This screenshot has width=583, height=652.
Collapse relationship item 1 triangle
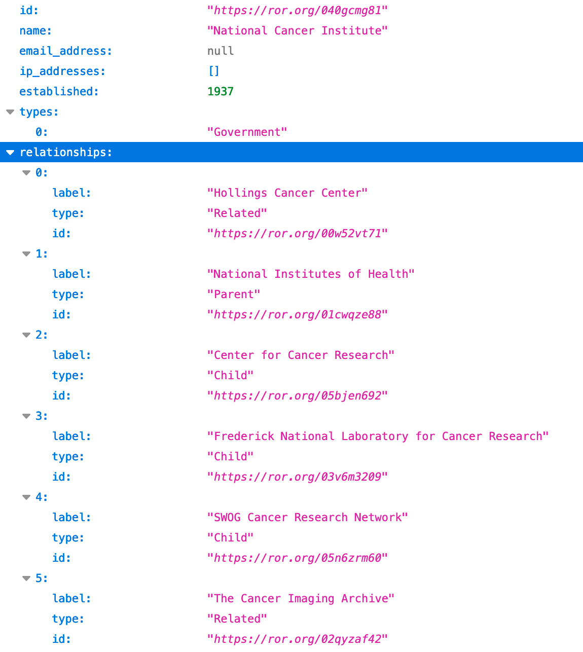(x=26, y=254)
